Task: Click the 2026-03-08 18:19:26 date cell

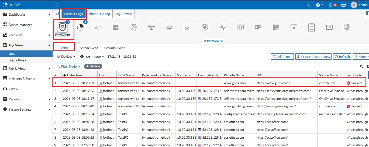Action: tap(79, 91)
